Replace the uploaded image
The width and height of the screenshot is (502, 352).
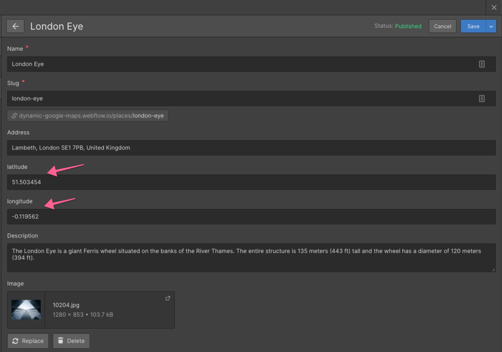click(28, 341)
